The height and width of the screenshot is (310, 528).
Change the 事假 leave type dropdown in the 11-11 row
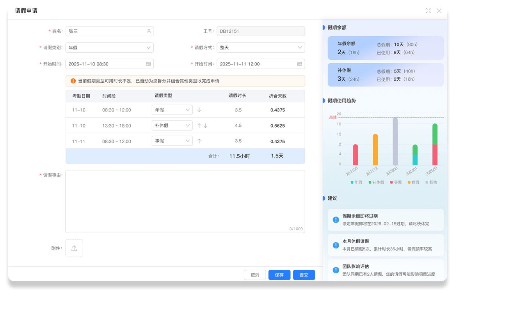point(172,141)
